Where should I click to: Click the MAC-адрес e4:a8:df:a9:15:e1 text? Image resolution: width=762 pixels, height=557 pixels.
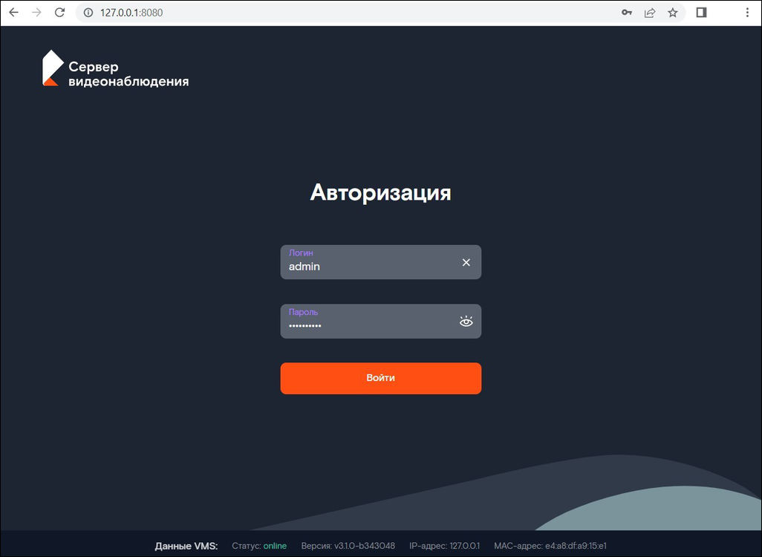pos(550,546)
